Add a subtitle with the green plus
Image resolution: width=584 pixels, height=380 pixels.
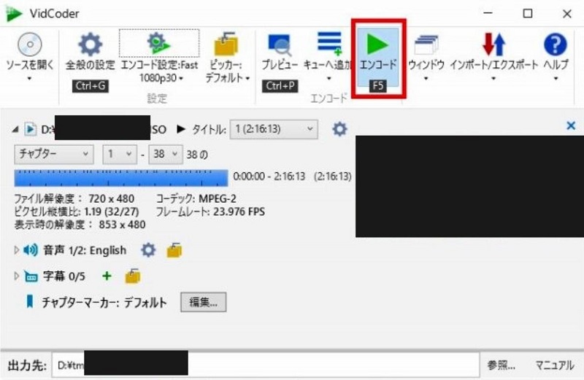pos(107,276)
